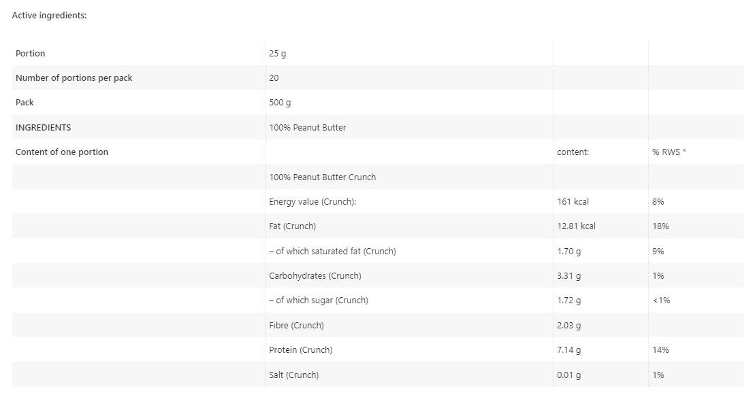Screen dimensions: 753x395
Task: Select the of which sugar (Crunch) label
Action: [x=318, y=300]
